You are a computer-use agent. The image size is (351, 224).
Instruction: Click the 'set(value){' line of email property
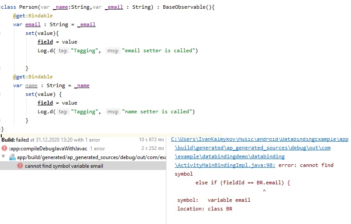coord(42,33)
